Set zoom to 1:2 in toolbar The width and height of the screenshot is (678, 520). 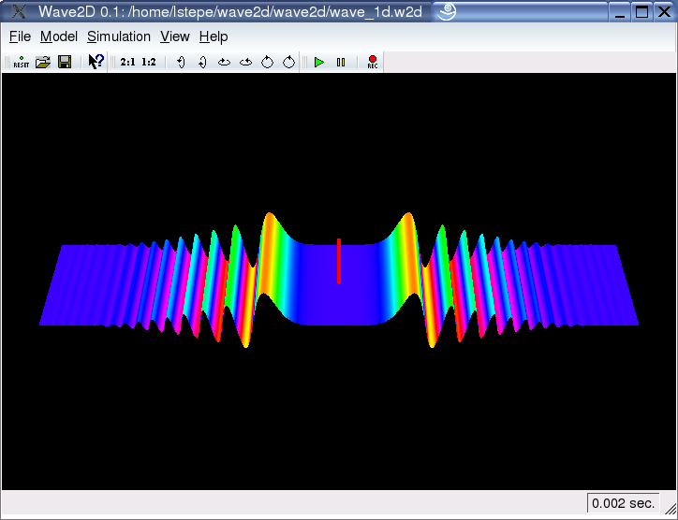click(x=148, y=63)
